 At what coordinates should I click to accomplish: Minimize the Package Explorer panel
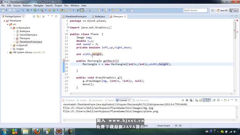click(x=52, y=16)
